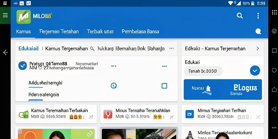Click blue square icon of Mimus Tergieahari

[189, 114]
